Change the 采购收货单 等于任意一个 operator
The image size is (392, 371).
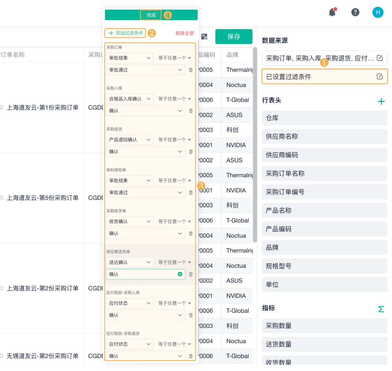pyautogui.click(x=174, y=222)
